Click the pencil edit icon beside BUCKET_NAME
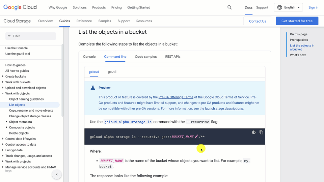This screenshot has width=324, height=182. pos(196,136)
